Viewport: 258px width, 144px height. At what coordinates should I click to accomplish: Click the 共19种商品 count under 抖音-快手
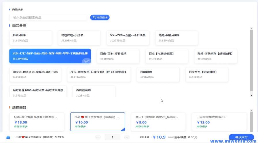20,41
